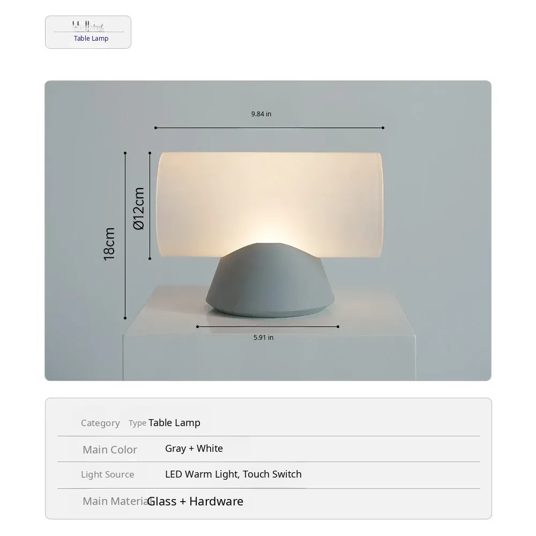536x536 pixels.
Task: Select the 9.84 in width dimension label
Action: click(x=261, y=114)
